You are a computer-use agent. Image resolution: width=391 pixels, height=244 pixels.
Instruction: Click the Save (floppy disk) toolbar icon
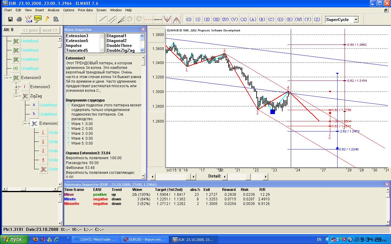10,19
